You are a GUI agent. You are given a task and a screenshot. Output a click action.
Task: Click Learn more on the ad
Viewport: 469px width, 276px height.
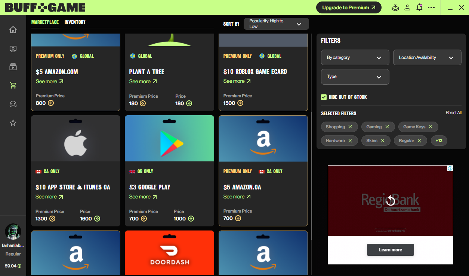(391, 250)
